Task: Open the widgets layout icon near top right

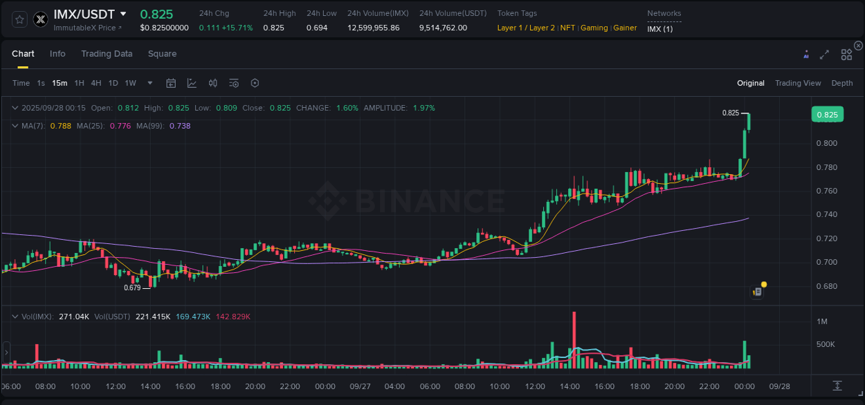Action: click(846, 54)
